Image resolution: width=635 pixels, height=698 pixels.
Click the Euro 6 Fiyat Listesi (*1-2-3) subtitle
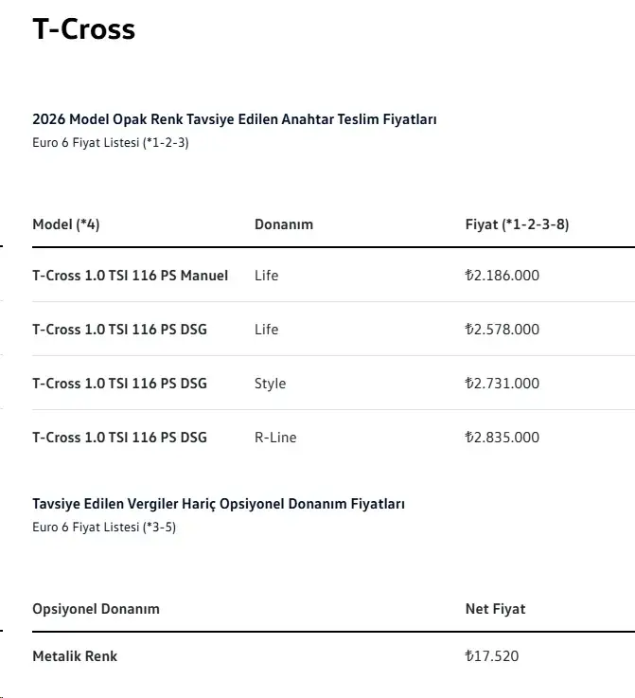click(x=111, y=143)
